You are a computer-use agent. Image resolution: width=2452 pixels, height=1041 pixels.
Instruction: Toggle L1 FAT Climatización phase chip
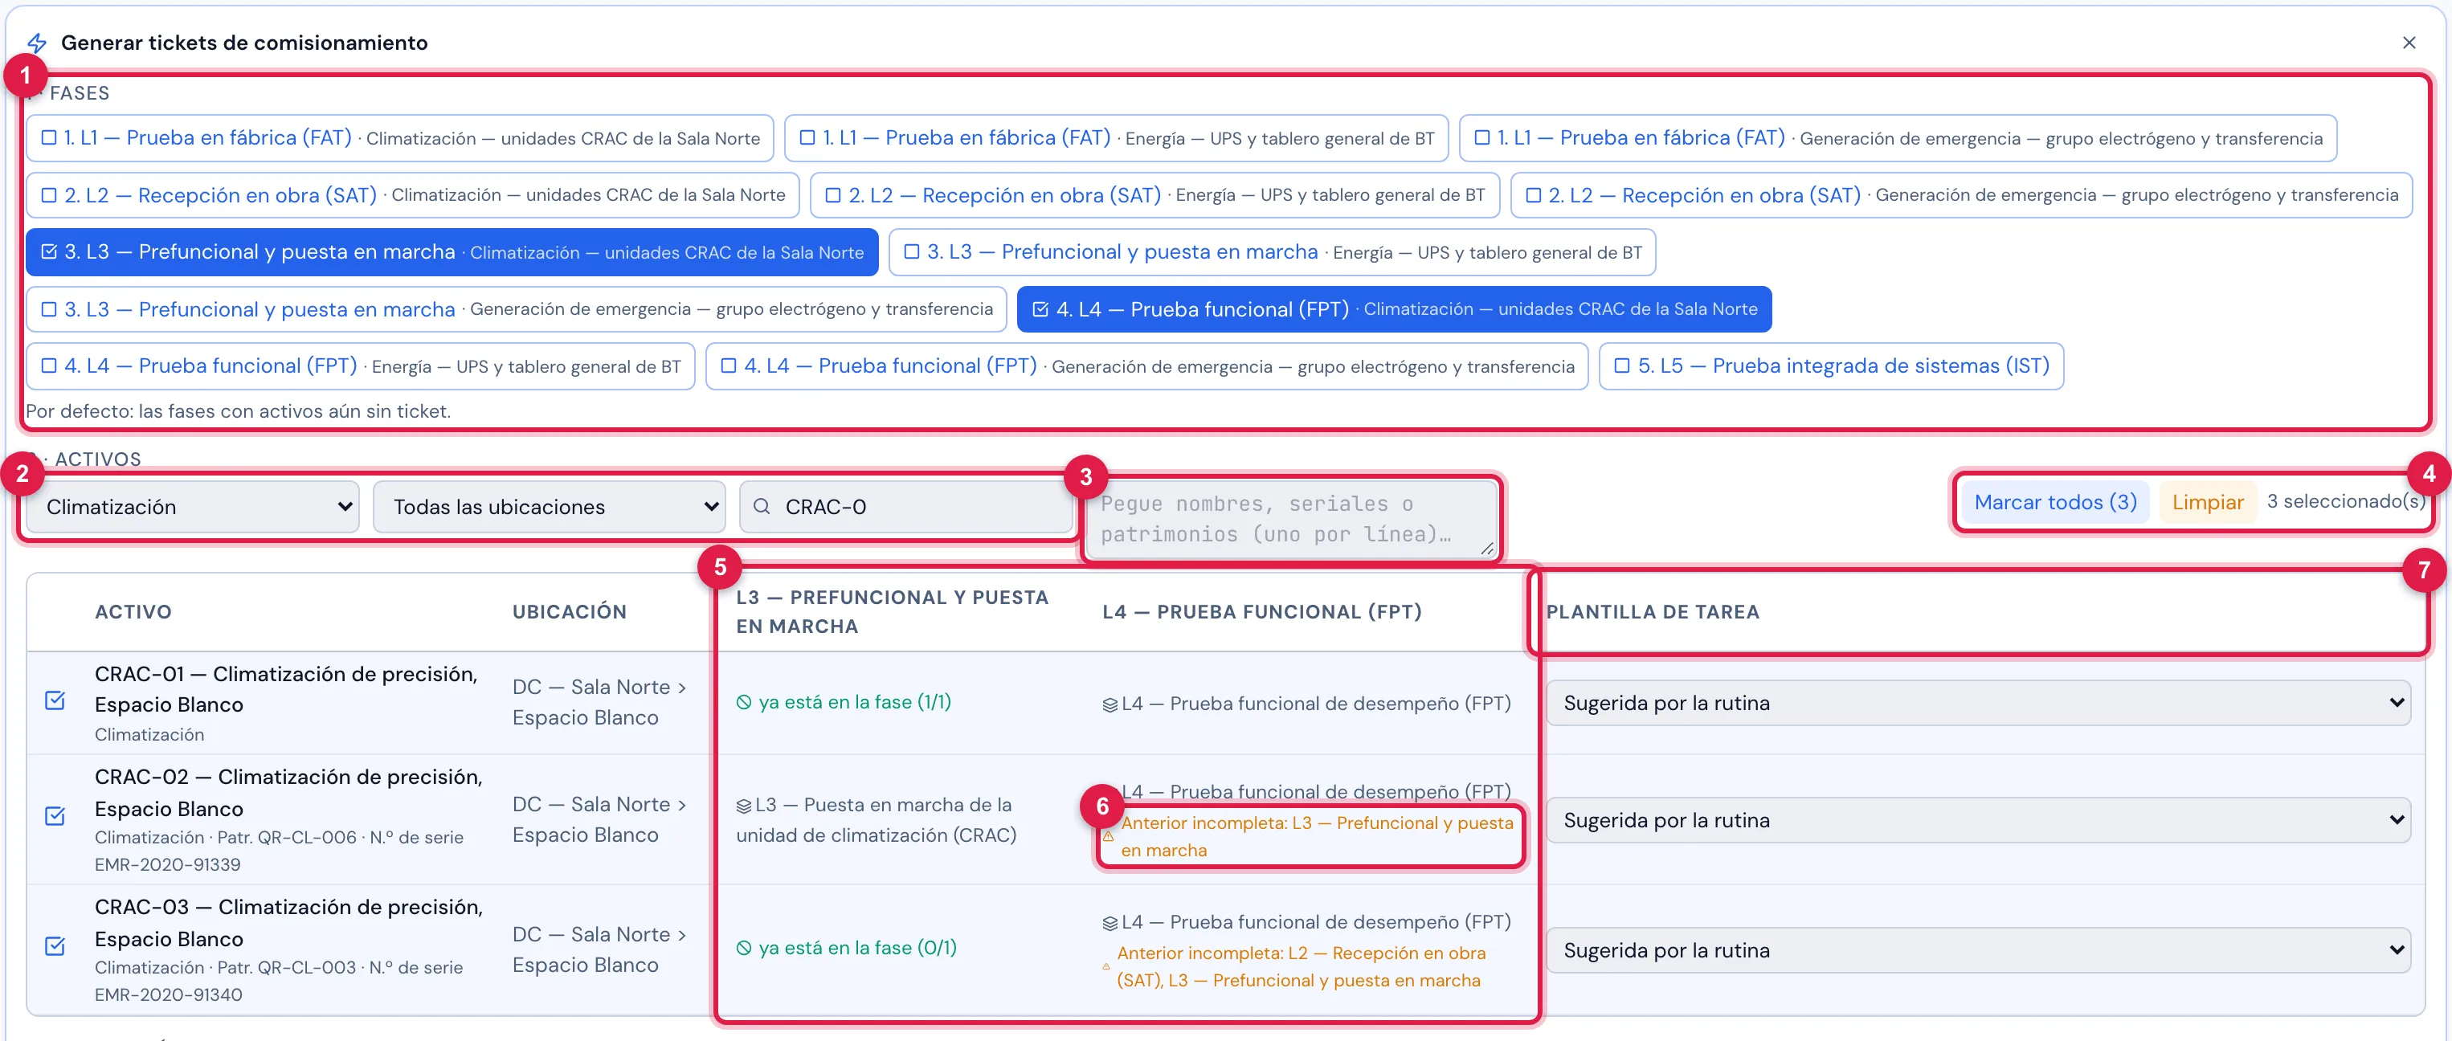400,138
